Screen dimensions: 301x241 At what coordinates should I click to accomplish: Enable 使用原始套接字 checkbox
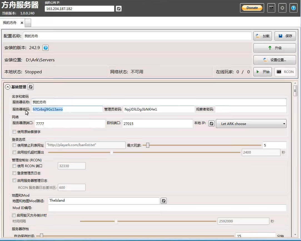pos(14,132)
